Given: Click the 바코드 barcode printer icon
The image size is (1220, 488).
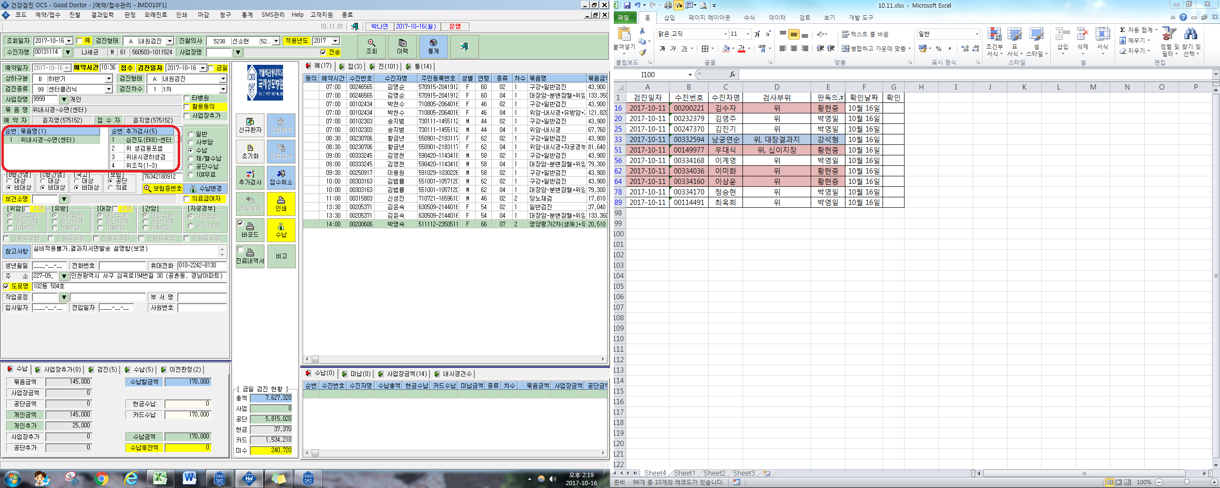Looking at the screenshot, I should click(x=250, y=230).
